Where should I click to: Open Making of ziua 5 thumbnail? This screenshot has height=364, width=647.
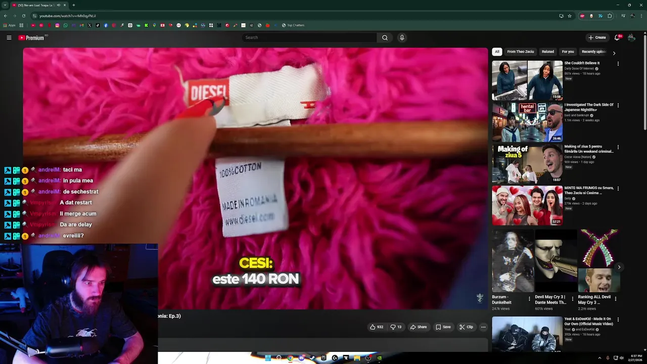coord(527,163)
